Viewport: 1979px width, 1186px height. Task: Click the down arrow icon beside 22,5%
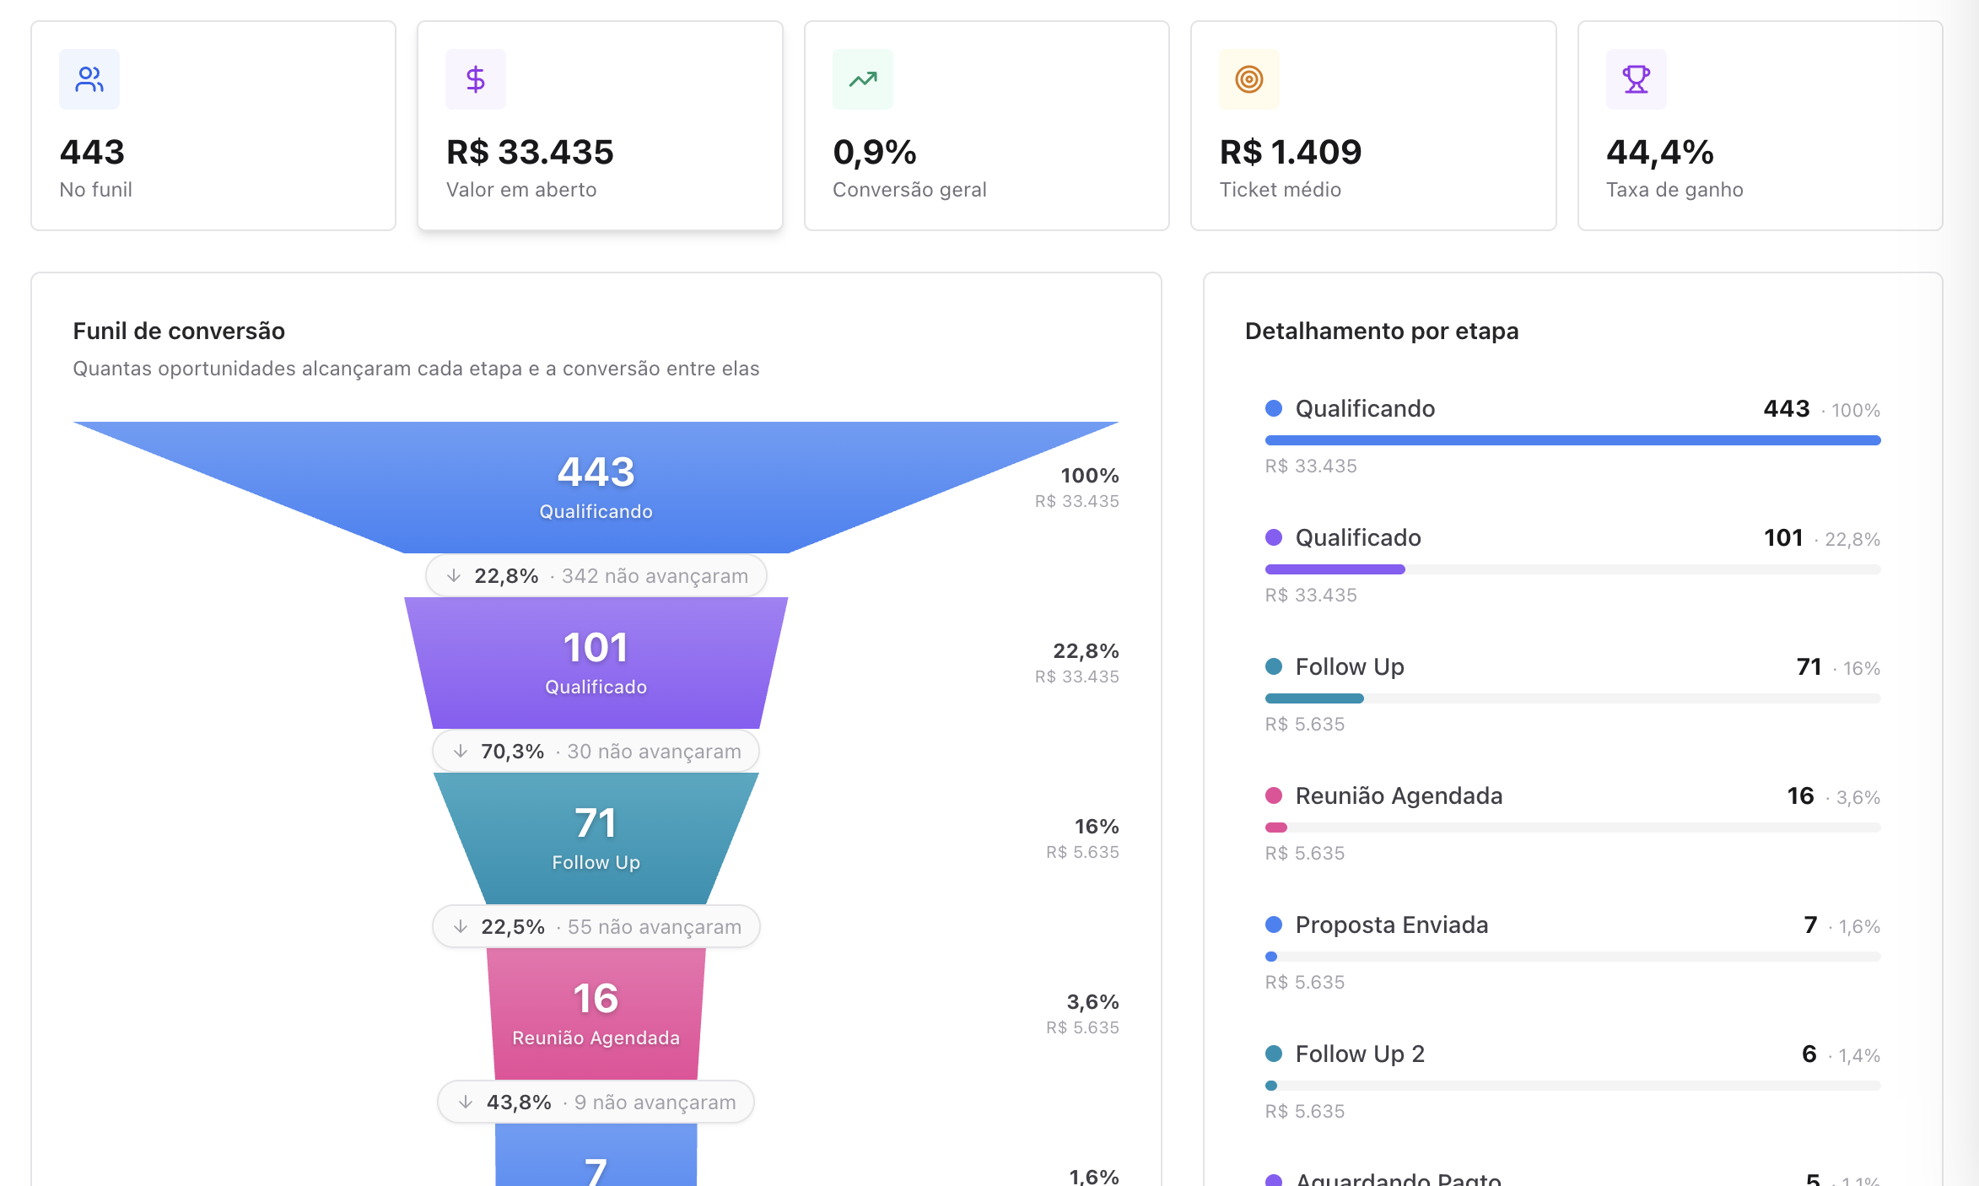(x=461, y=926)
